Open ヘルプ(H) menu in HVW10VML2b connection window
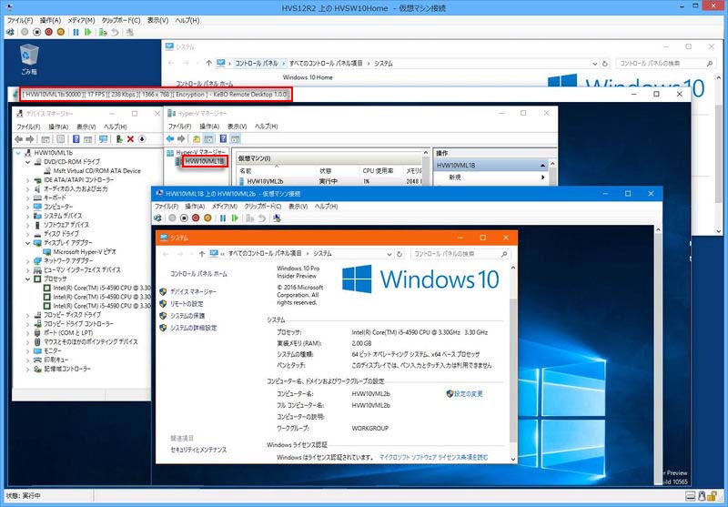This screenshot has width=728, height=507. point(327,206)
